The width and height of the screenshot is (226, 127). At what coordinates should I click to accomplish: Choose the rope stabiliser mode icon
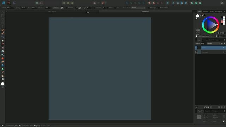pyautogui.click(x=77, y=8)
